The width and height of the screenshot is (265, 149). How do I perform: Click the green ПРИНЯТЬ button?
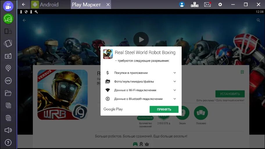pos(164,109)
